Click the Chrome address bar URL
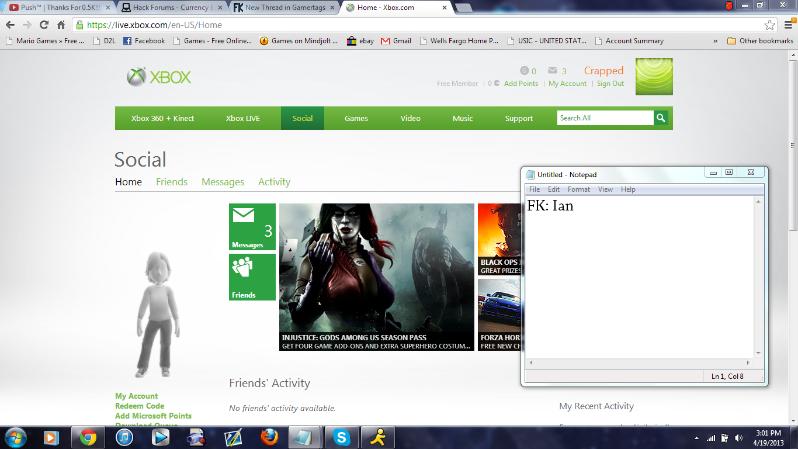 click(x=154, y=25)
